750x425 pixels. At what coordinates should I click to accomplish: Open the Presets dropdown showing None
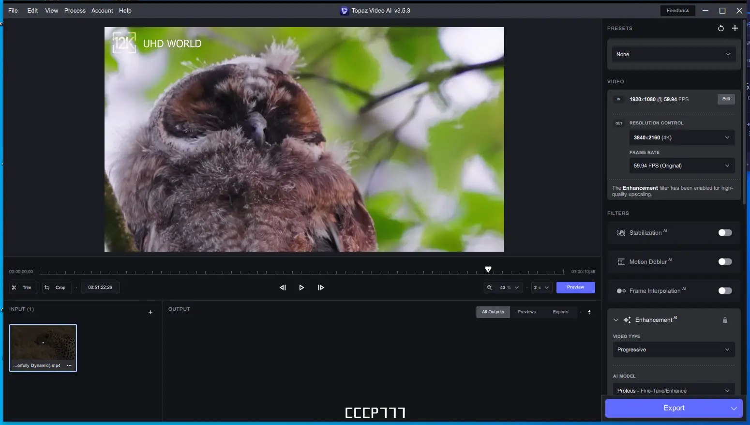click(674, 54)
